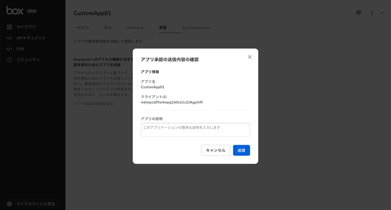Image resolution: width=391 pixels, height=210 pixels.
Task: Expand the account dropdown arrow
Action: tap(382, 13)
